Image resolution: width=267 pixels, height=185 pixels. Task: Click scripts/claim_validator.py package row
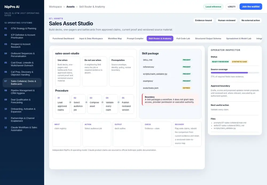tap(170, 74)
